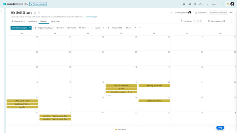The width and height of the screenshot is (237, 133).
Task: Open event Aktivität hinzufügen - Anruf
Action: pos(121,92)
